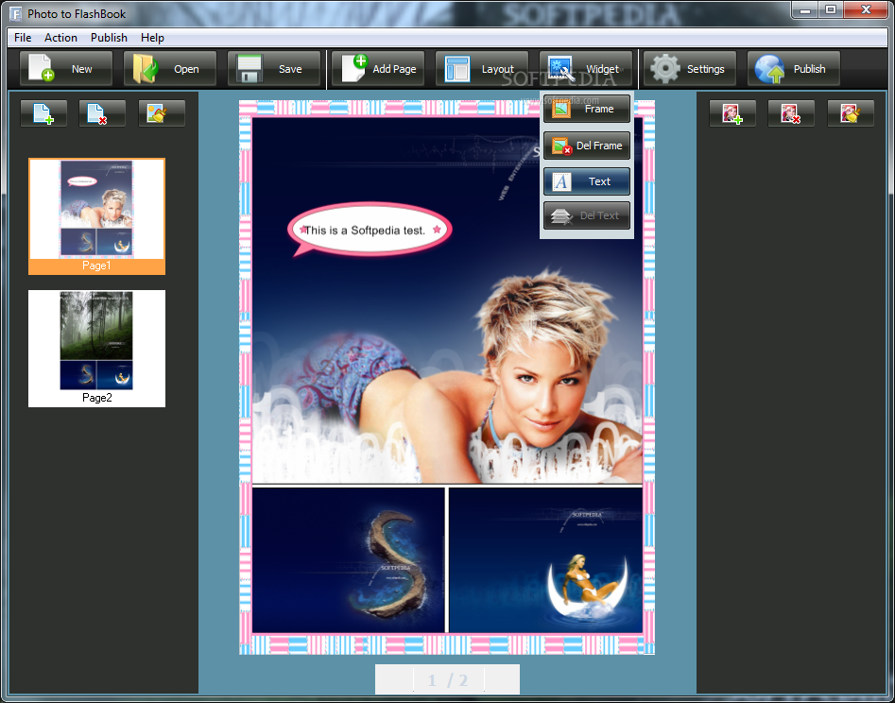Create a new project with the New button
This screenshot has width=895, height=703.
coord(66,69)
